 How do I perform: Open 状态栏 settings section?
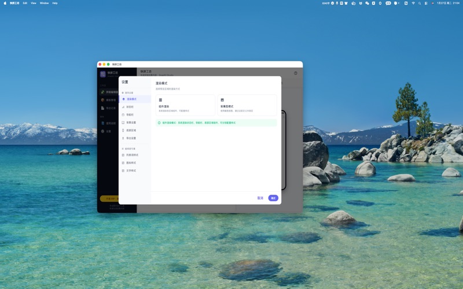pyautogui.click(x=130, y=107)
